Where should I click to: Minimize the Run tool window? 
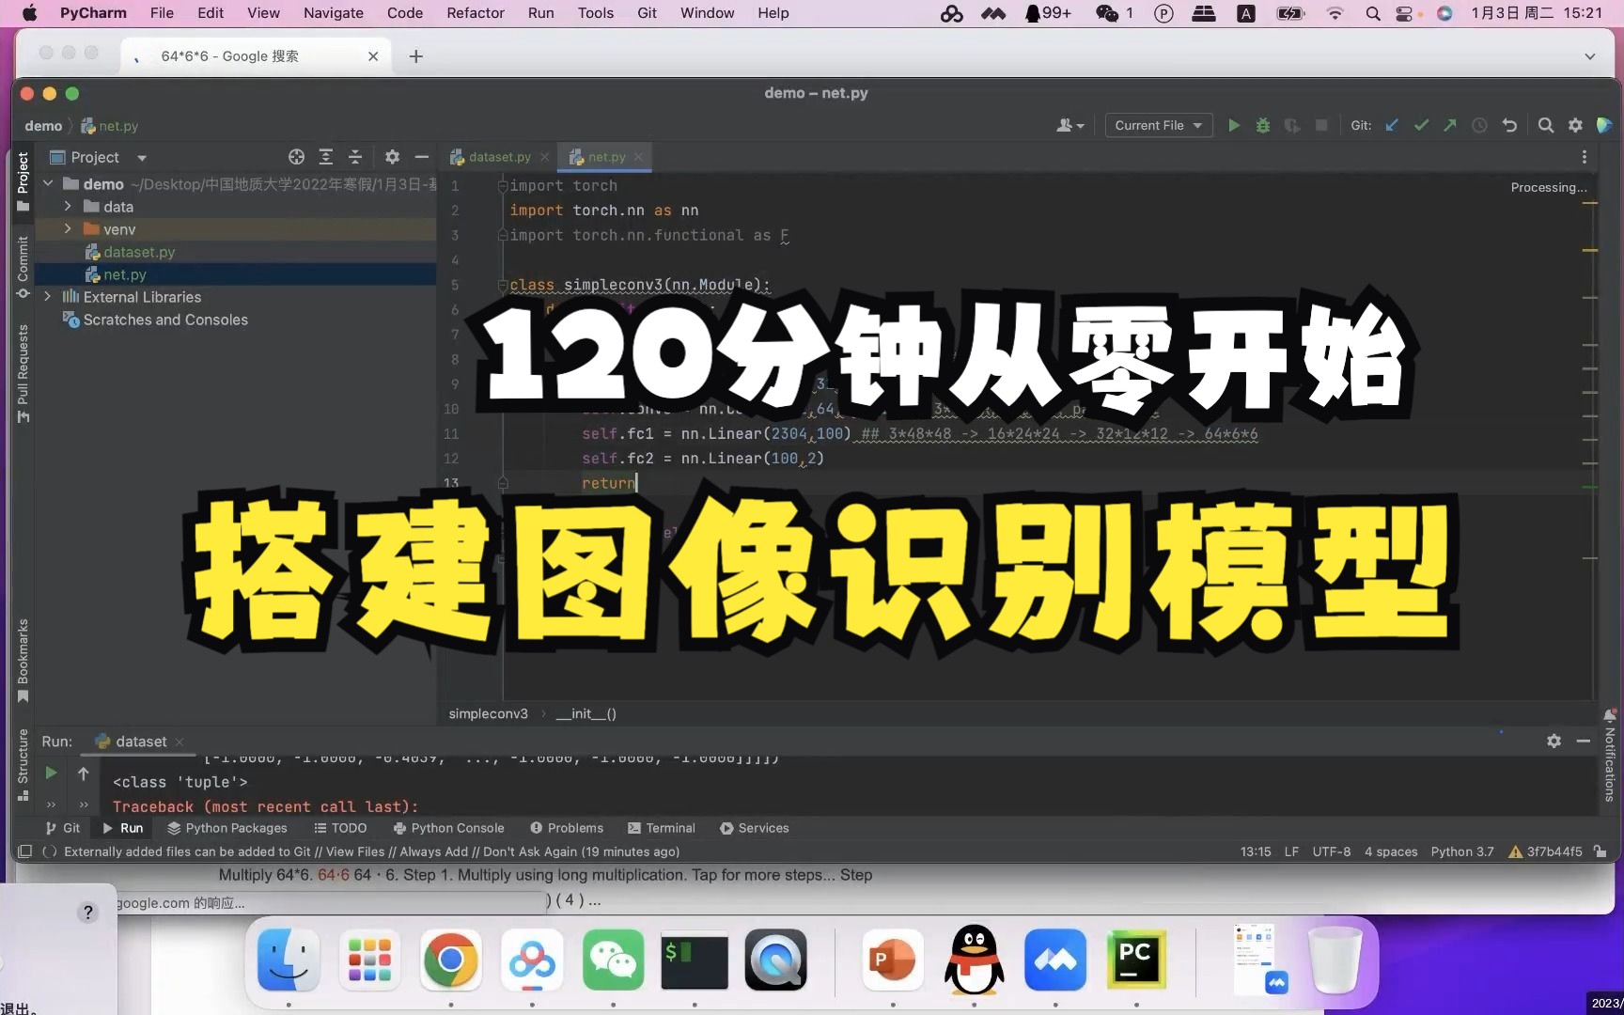[1583, 742]
